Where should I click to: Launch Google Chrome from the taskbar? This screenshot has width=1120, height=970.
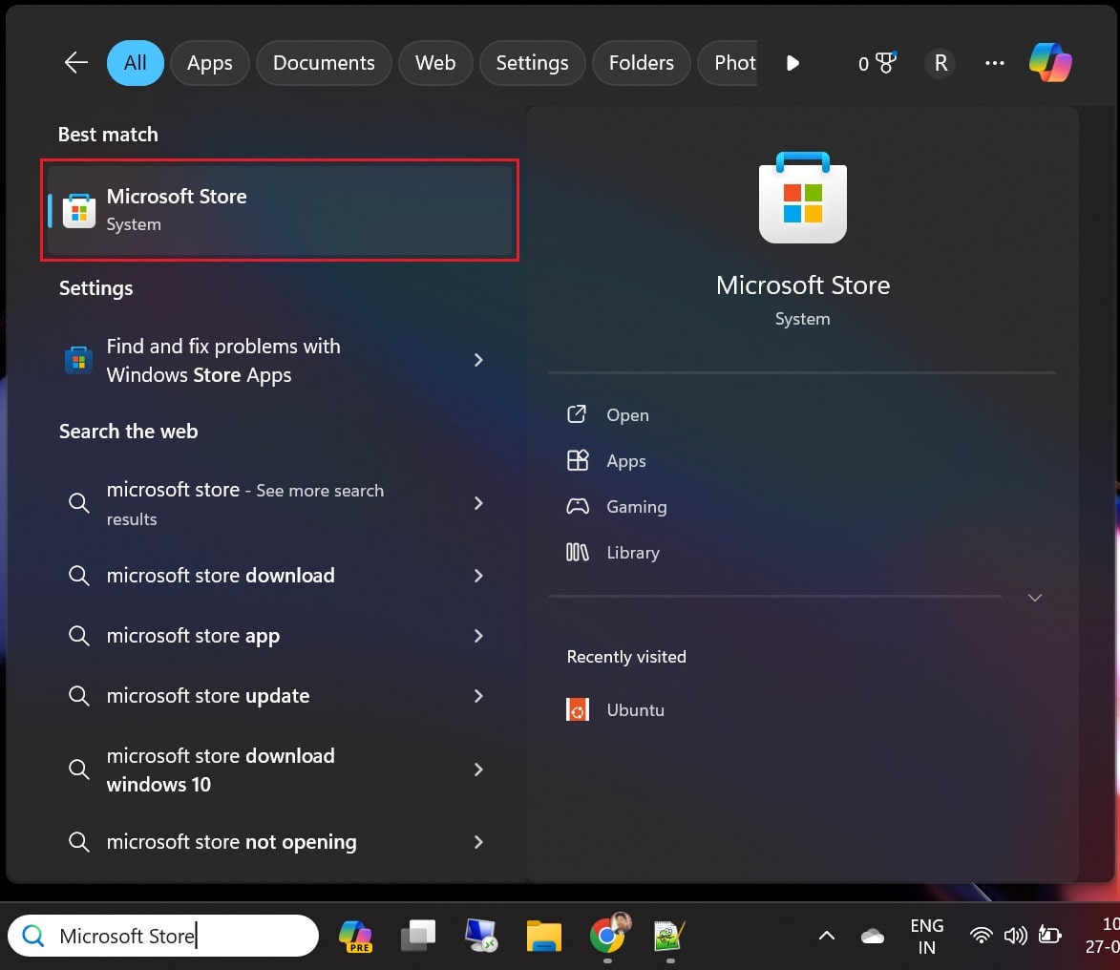pyautogui.click(x=608, y=937)
